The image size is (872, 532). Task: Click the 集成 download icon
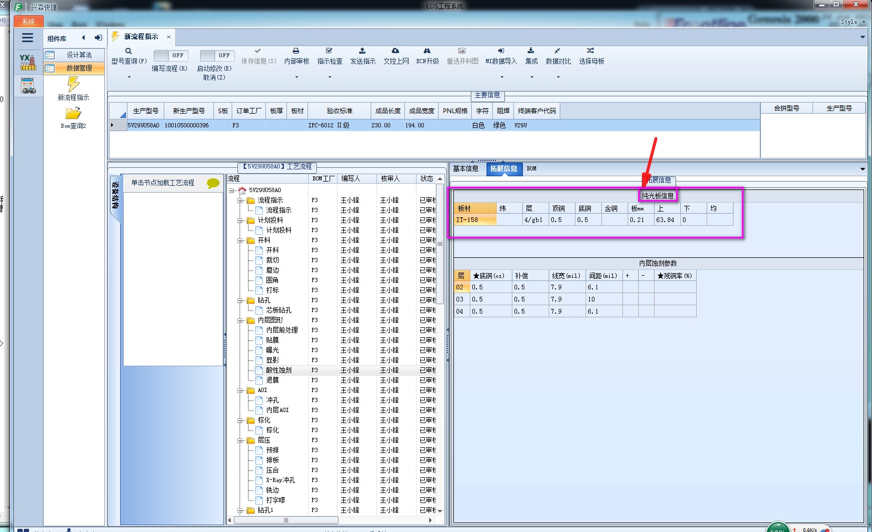[531, 51]
